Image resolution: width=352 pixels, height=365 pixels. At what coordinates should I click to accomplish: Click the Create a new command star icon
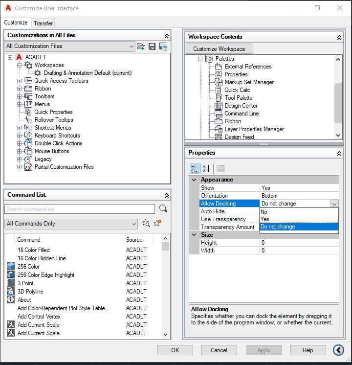(157, 223)
